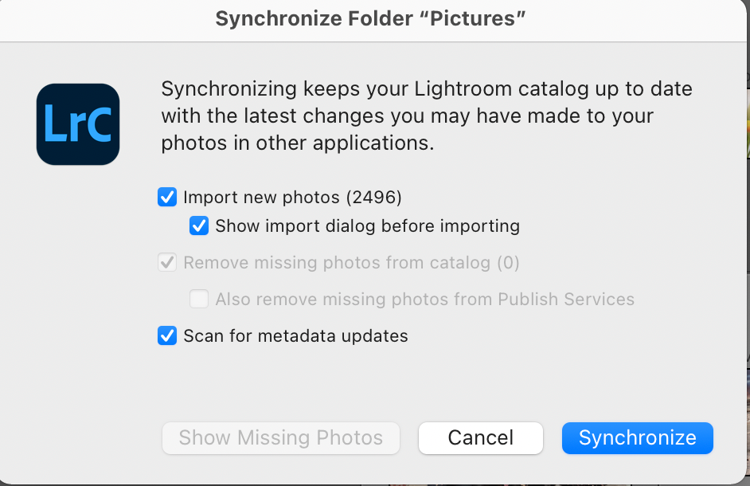Toggle Scan for metadata updates checkbox
The width and height of the screenshot is (750, 486).
(x=167, y=335)
